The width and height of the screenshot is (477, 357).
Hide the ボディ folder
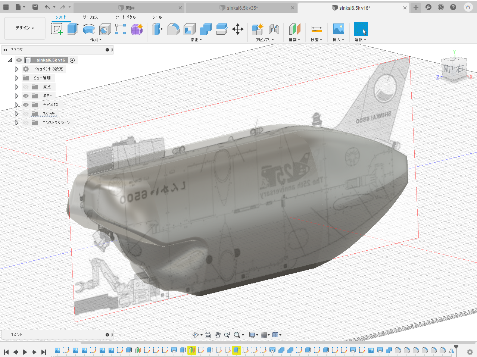coord(26,96)
